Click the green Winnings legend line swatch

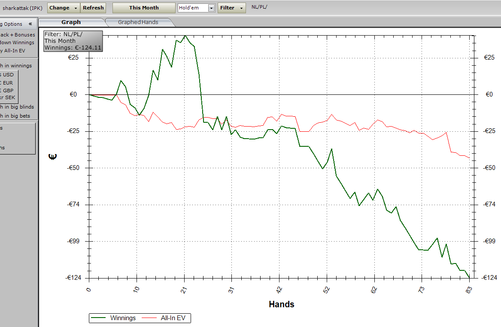click(98, 318)
